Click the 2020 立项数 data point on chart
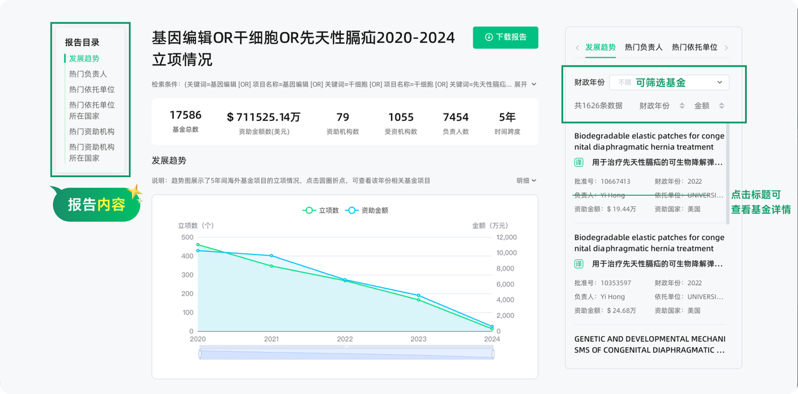The width and height of the screenshot is (798, 394). pos(198,245)
